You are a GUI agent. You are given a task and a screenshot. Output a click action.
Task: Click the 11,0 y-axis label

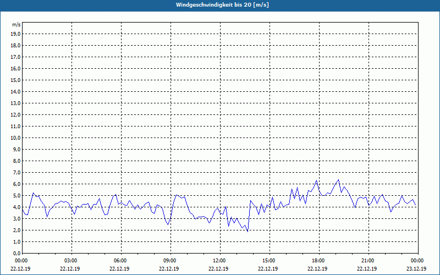point(16,127)
